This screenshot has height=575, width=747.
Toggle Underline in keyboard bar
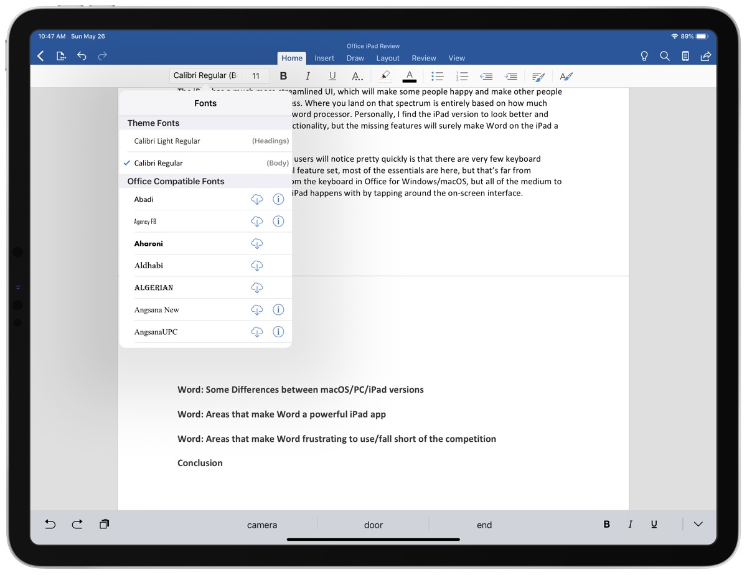654,525
